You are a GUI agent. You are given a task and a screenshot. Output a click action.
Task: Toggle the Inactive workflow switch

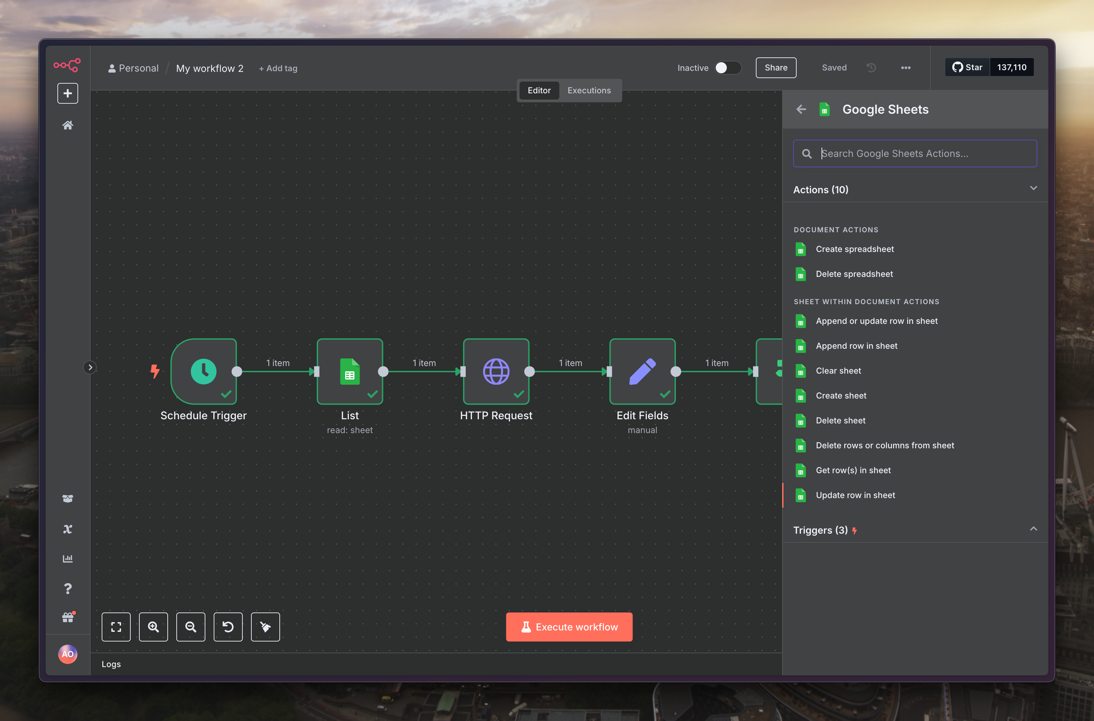point(727,68)
